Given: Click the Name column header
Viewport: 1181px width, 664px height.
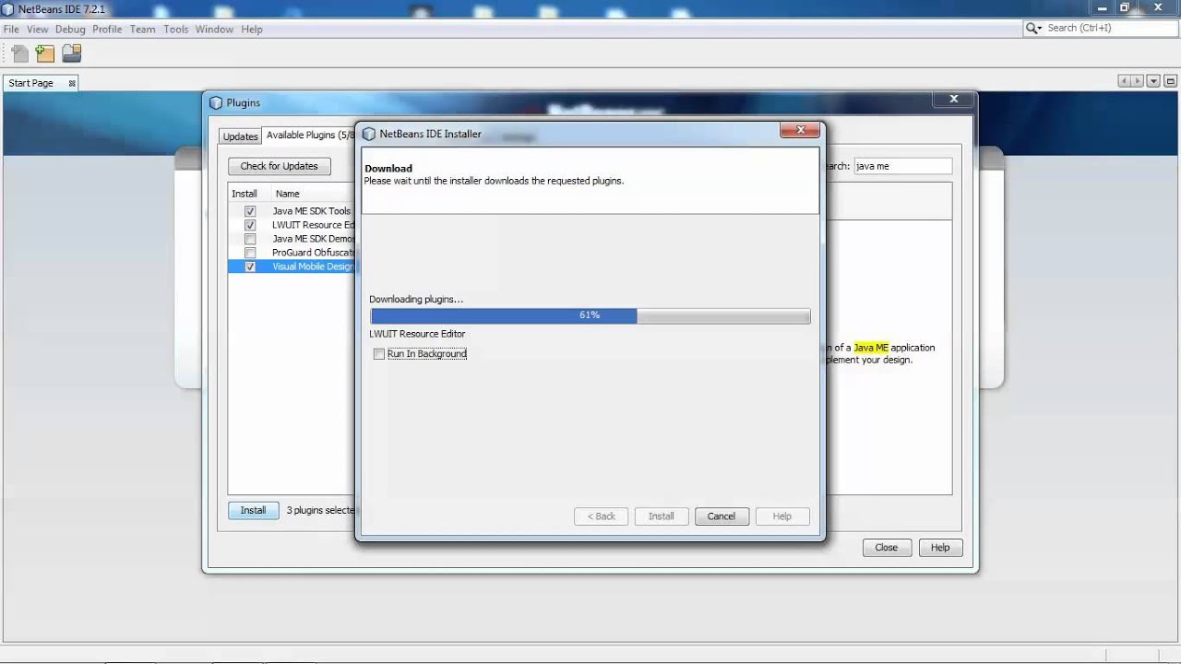Looking at the screenshot, I should coord(312,194).
